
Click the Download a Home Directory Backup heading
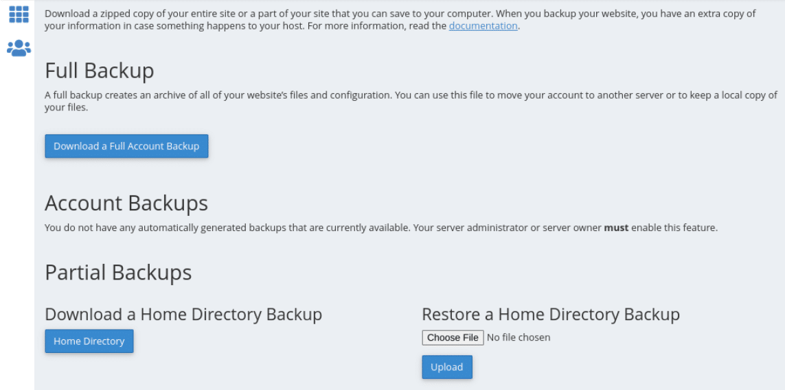coord(183,315)
